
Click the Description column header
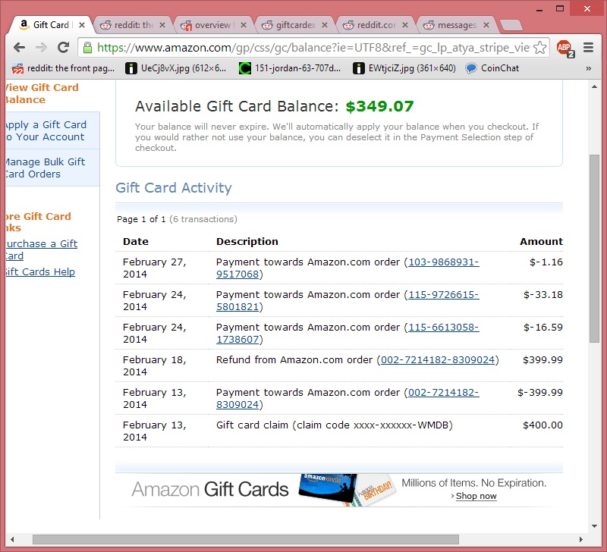(x=247, y=241)
